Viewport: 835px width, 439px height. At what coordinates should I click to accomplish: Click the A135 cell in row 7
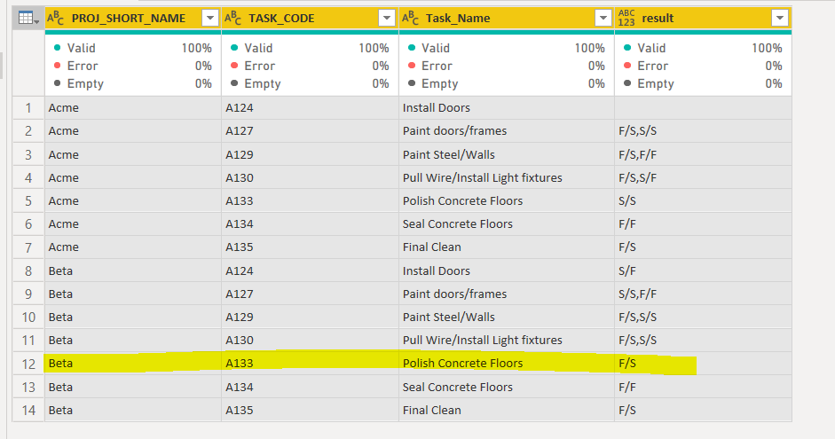pyautogui.click(x=310, y=247)
